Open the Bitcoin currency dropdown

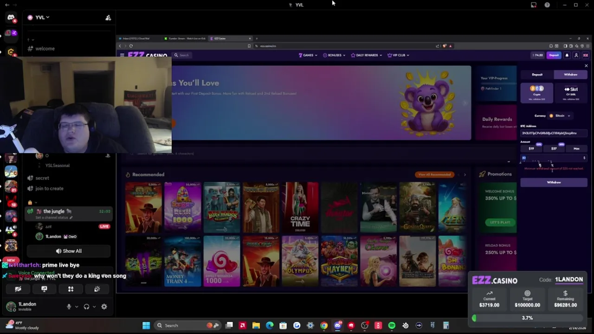click(560, 116)
